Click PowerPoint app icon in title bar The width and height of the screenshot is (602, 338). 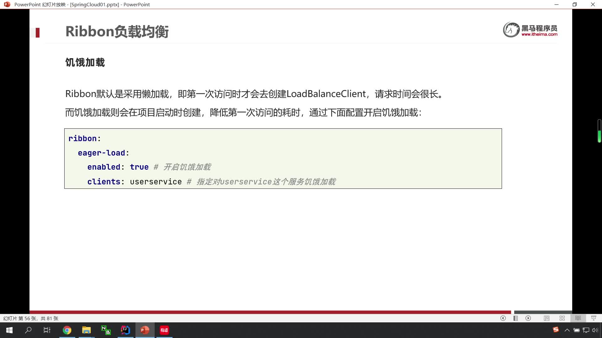click(7, 4)
